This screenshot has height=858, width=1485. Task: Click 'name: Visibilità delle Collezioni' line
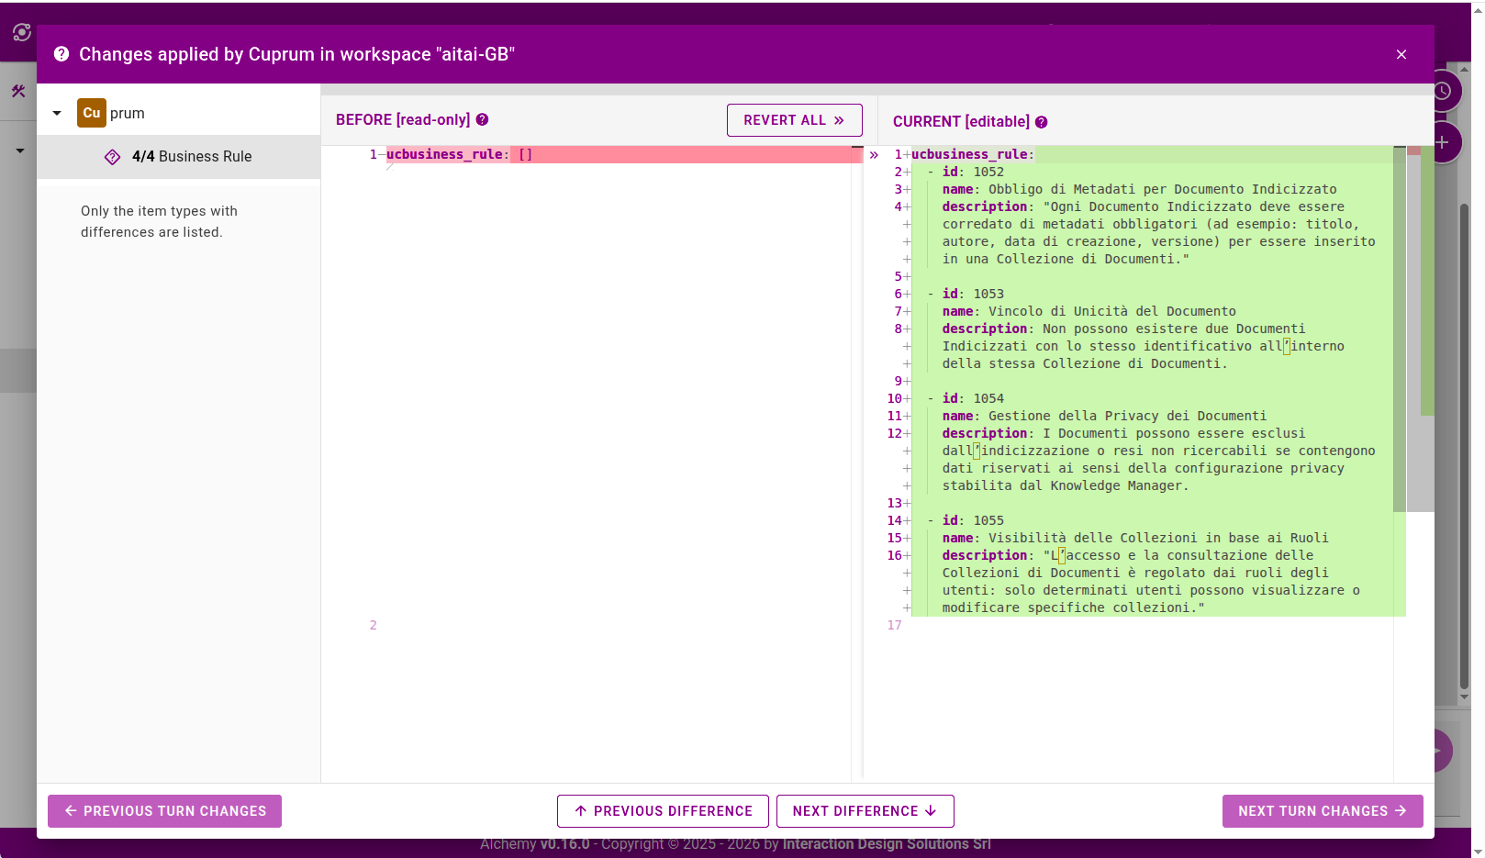tap(1135, 538)
